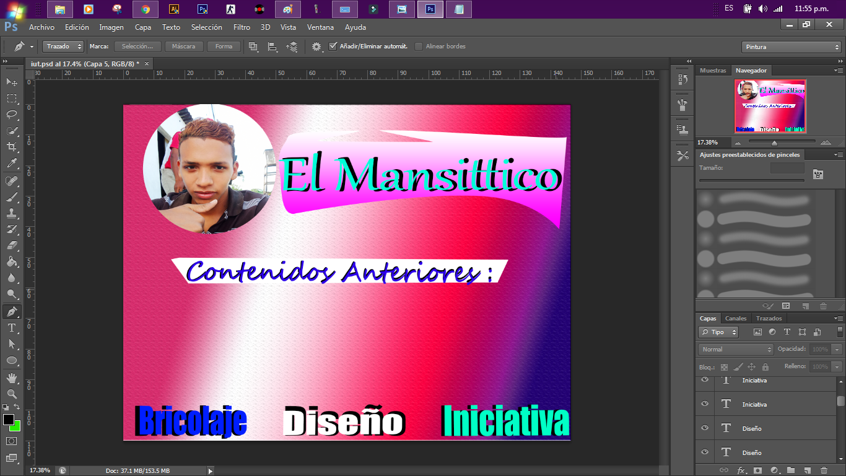Switch to the Canales tab
This screenshot has width=846, height=476.
(736, 319)
